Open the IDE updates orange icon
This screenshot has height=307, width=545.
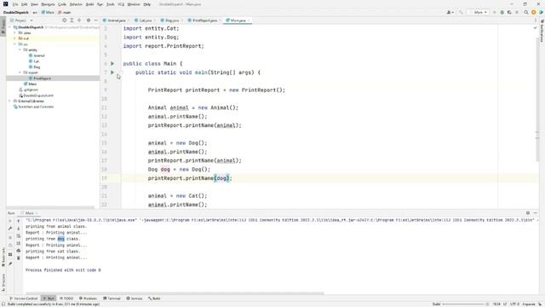(x=534, y=12)
